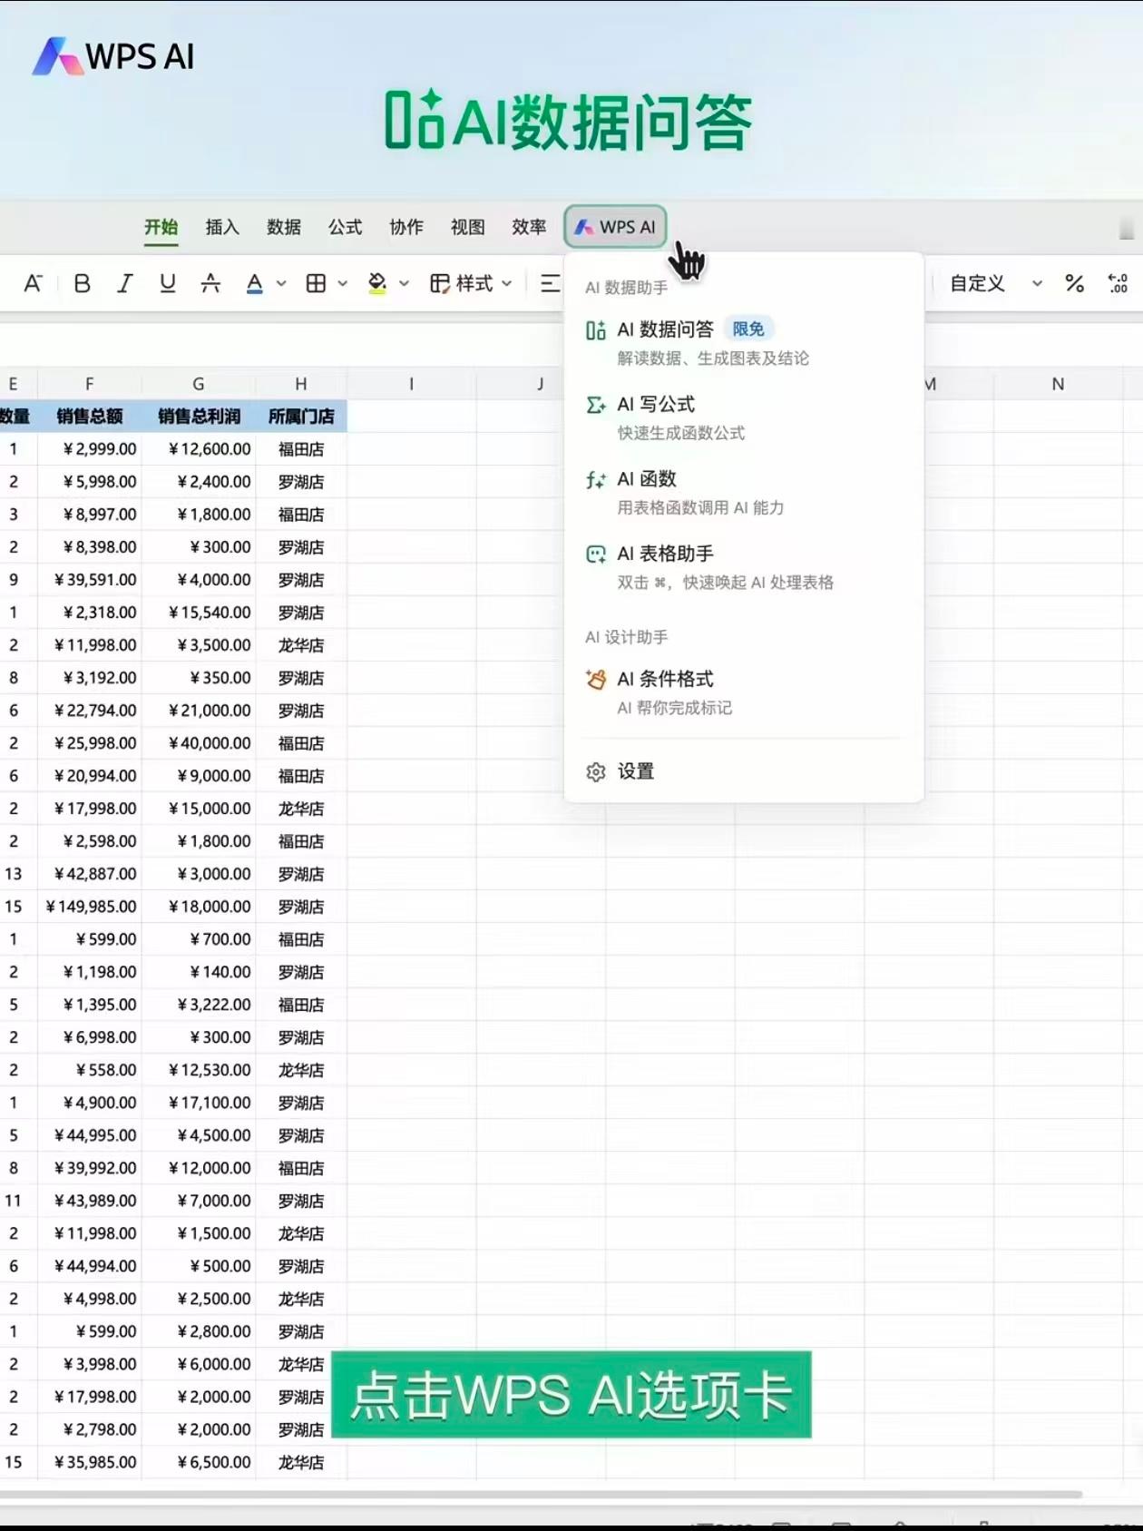Click the WPS AI tab button
Viewport: 1143px width, 1531px height.
click(x=615, y=227)
